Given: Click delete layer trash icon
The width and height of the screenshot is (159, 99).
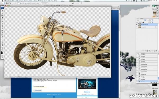Looking at the screenshot, I should 157,51.
